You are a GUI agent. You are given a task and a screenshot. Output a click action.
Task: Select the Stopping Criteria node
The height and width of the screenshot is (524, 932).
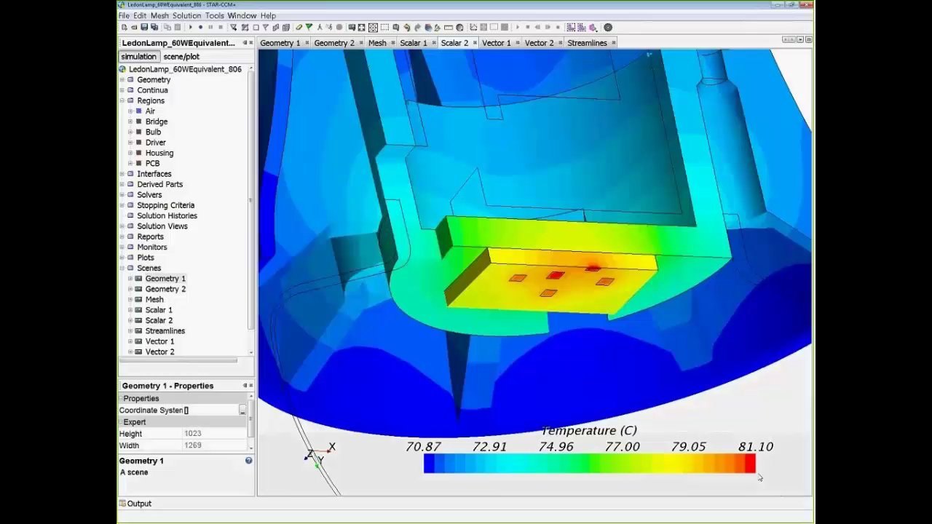(x=166, y=205)
